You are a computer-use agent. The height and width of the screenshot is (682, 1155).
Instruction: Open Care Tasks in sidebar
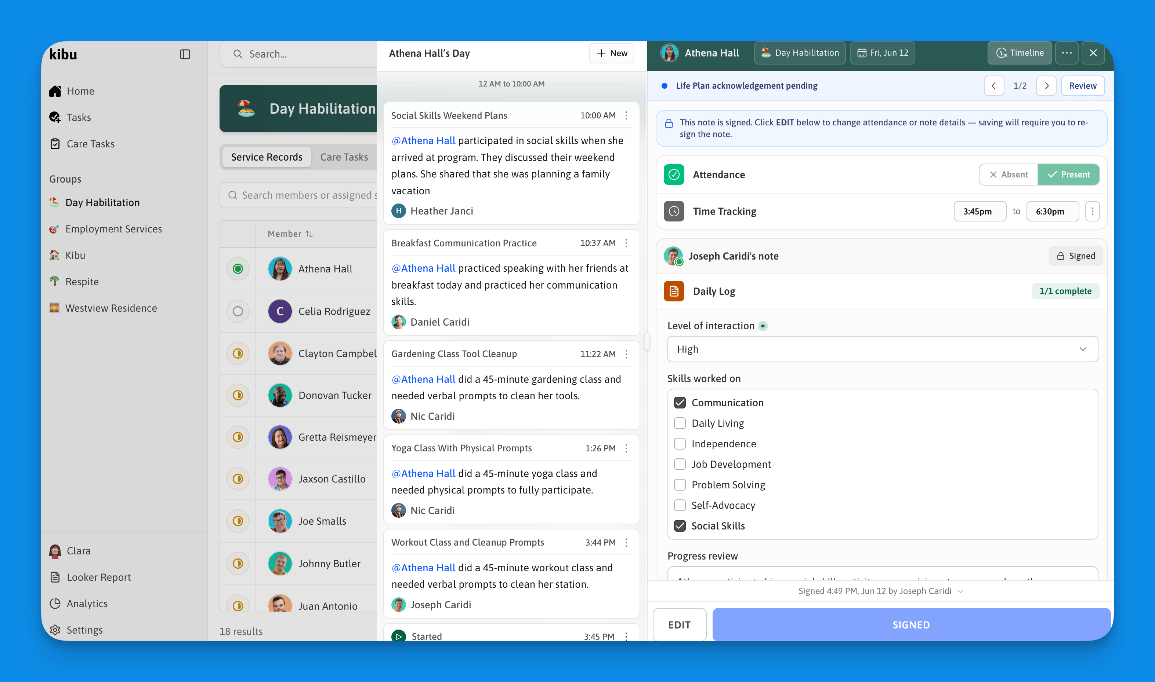point(82,144)
